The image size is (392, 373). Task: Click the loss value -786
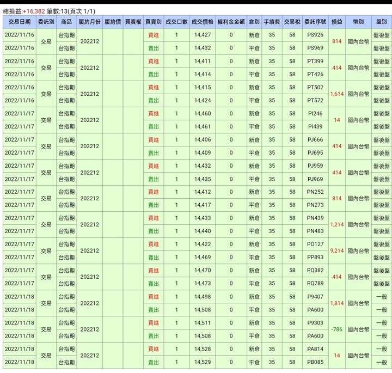coord(337,329)
